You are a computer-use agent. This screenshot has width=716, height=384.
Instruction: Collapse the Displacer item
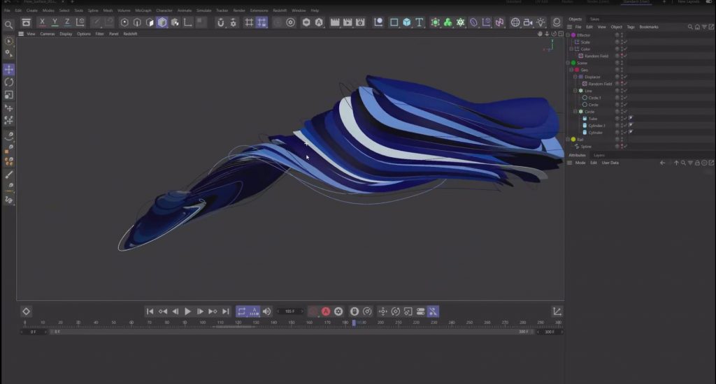575,77
